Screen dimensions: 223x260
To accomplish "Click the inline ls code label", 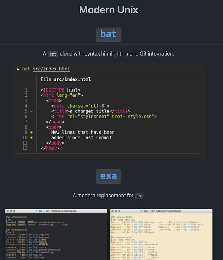I will 139,196.
